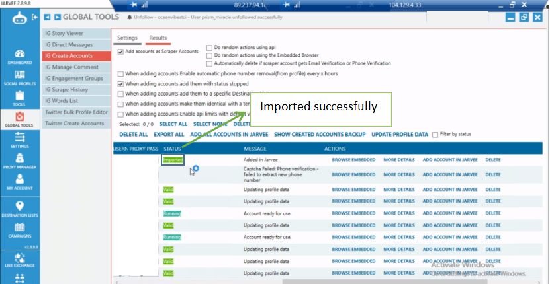Screen dimensions: 550x284
Task: Open Like Exchange from the sidebar
Action: [x=20, y=260]
